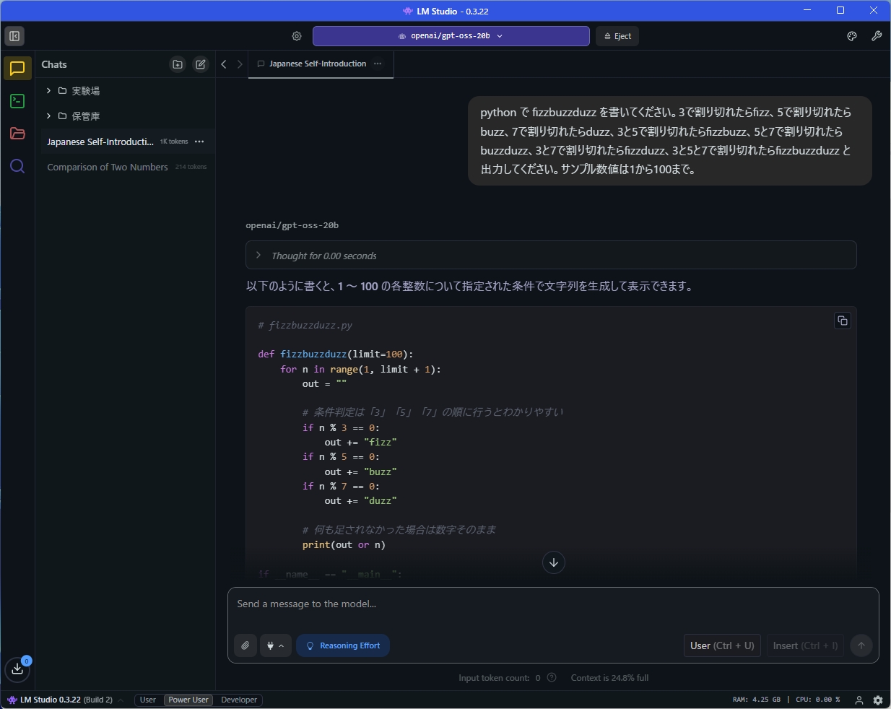Click the Input token count text
Screen dimensions: 891x709
499,678
